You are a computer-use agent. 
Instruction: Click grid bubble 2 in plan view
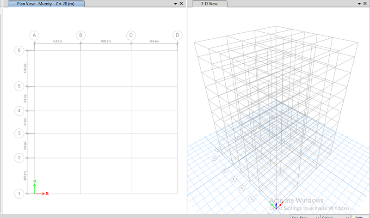tap(19, 158)
